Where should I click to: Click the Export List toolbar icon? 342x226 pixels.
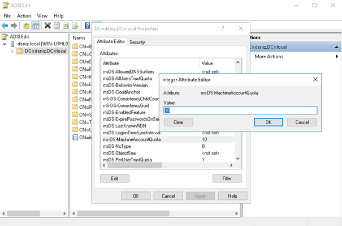75,26
